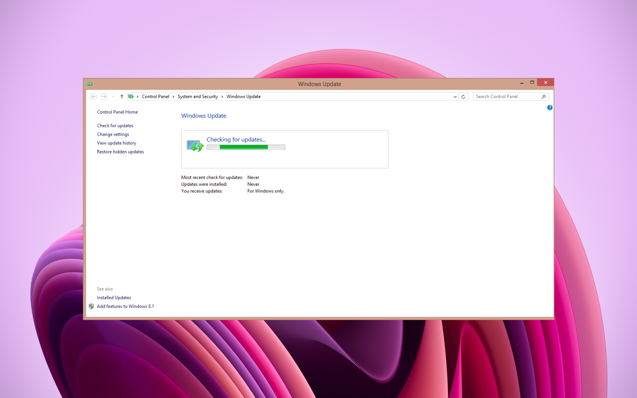Click 'Updates were installed:' label

204,184
